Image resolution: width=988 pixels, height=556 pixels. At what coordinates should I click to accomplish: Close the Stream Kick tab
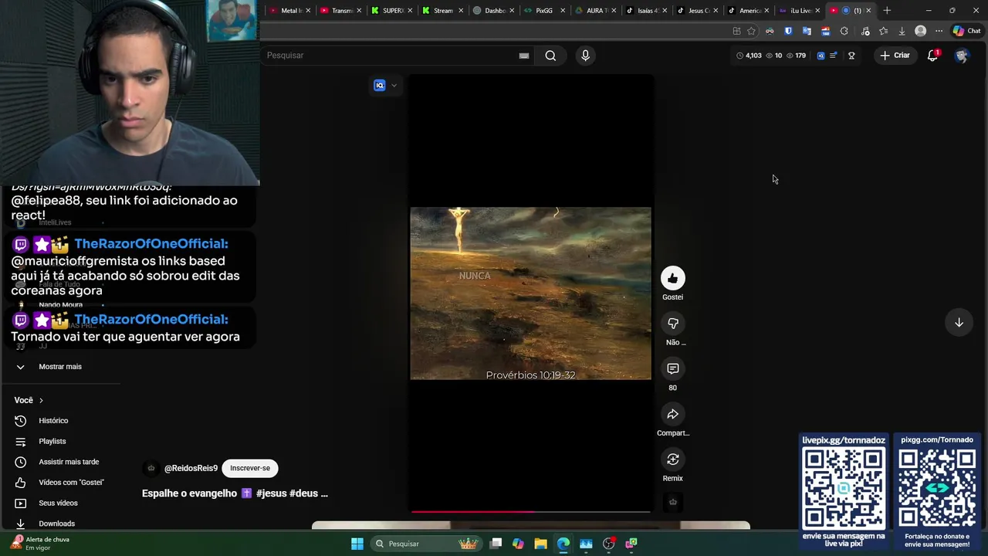(462, 11)
